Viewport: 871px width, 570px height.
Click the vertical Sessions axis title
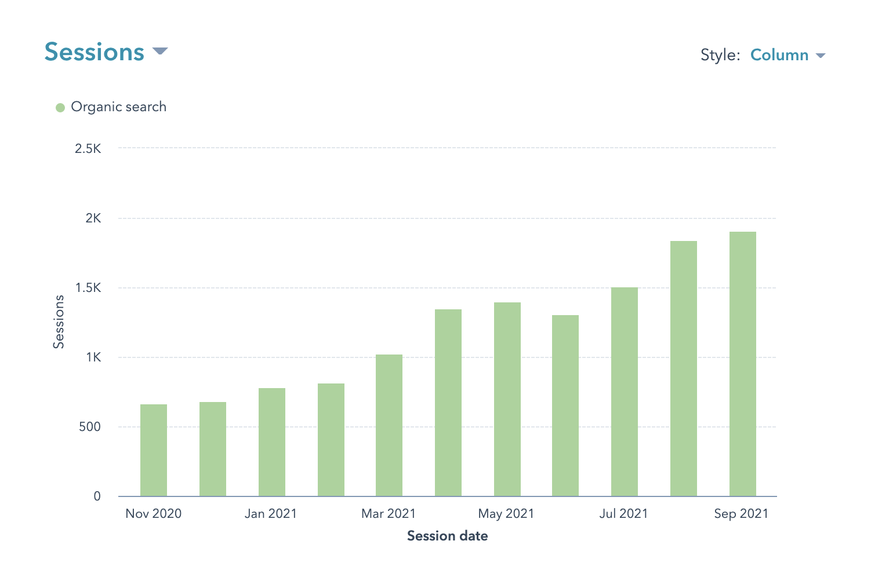59,321
